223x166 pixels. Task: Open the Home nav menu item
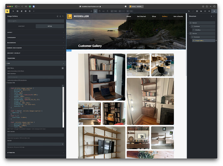click(x=129, y=16)
